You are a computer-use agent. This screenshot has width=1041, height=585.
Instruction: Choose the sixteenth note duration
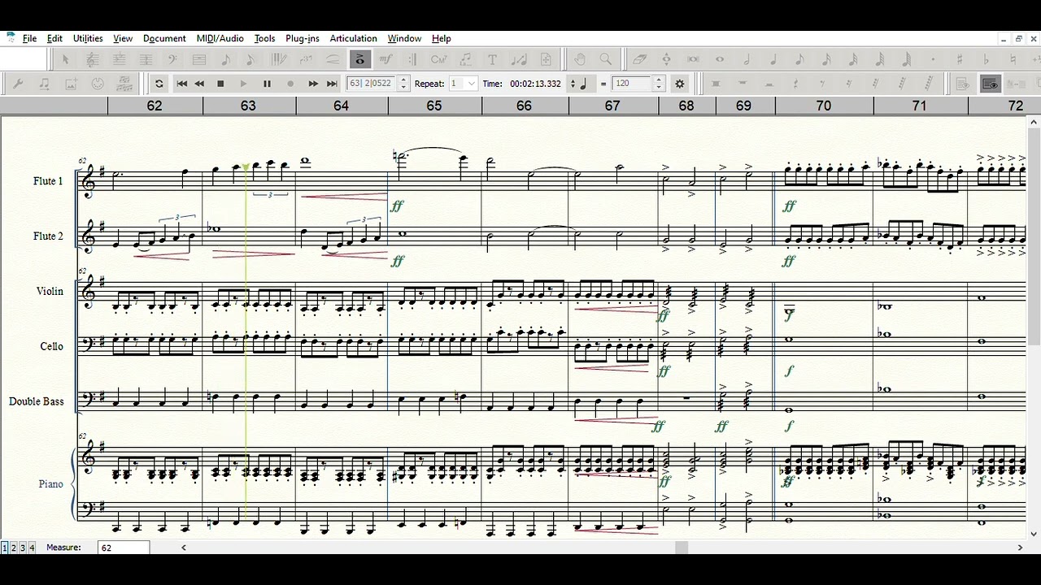(x=826, y=59)
